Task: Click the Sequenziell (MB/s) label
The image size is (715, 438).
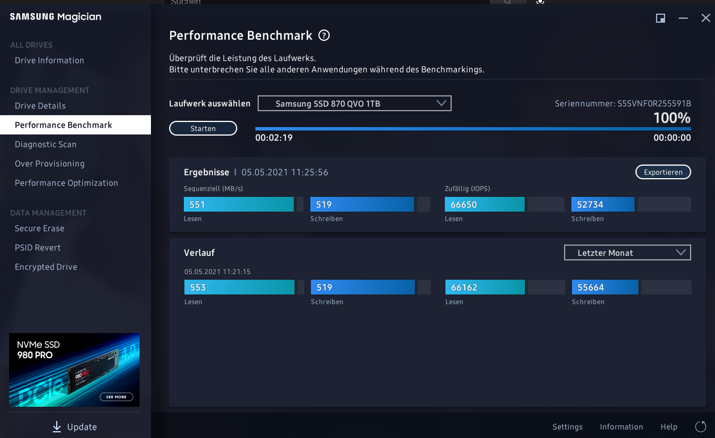Action: click(x=213, y=188)
